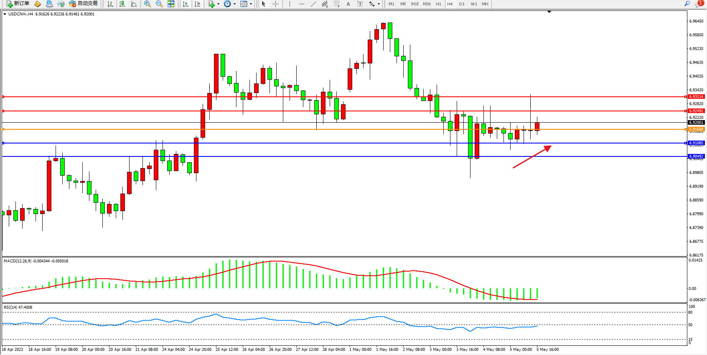Tile chart windows with grid icon
Screen dimensions: 707x355
171,4
